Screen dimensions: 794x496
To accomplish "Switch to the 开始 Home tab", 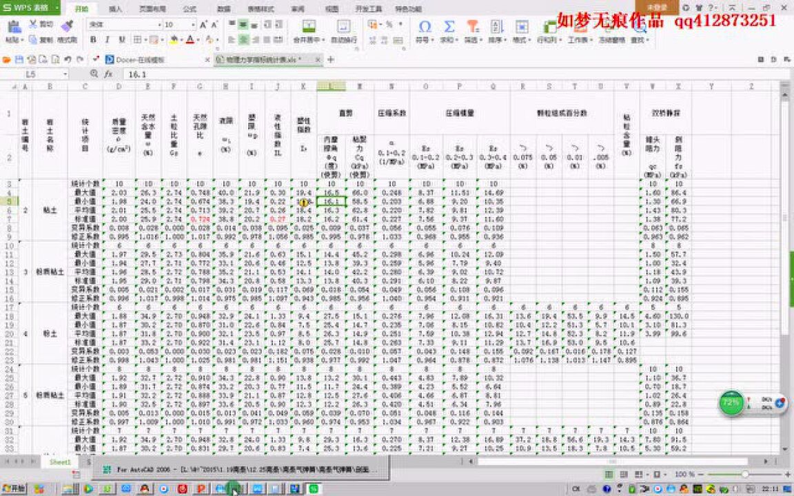I will (x=81, y=8).
